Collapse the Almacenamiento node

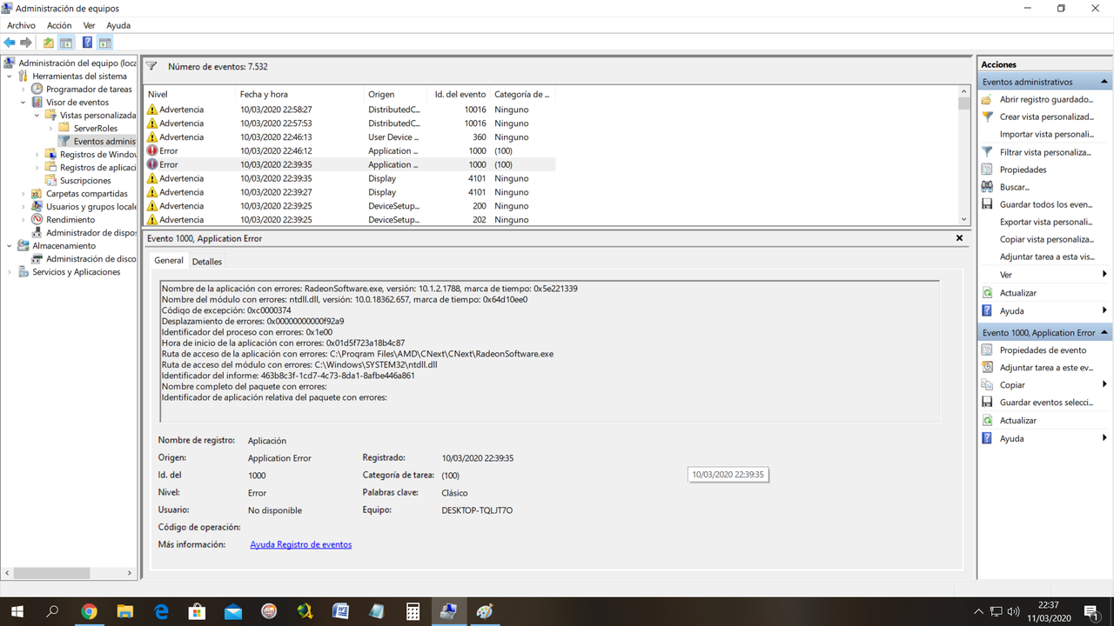[10, 246]
